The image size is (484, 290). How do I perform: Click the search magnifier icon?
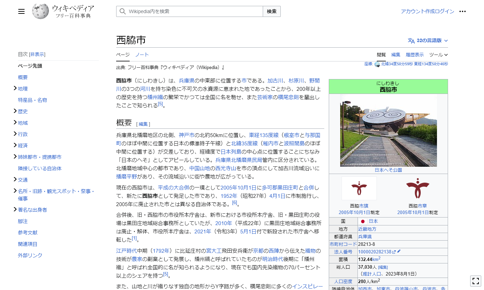point(122,11)
